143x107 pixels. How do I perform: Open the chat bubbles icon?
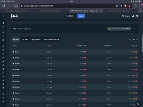click(137, 16)
